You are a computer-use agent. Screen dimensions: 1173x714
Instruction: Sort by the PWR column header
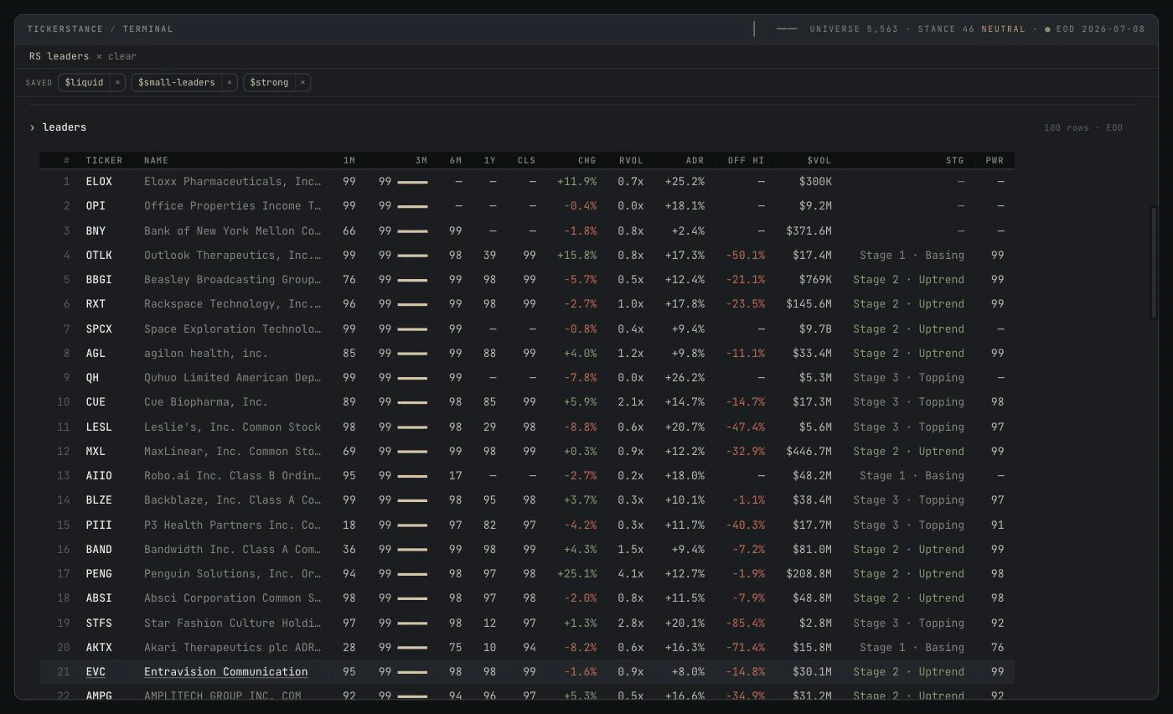tap(995, 160)
